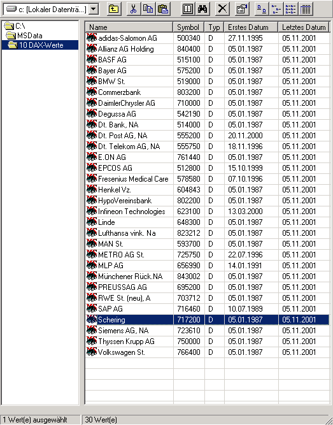Open the drive selection dropdown

pos(94,9)
